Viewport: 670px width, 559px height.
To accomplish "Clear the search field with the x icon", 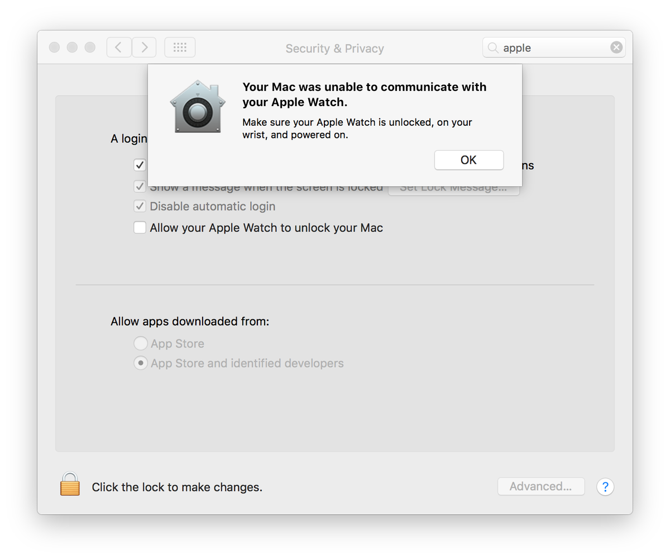I will (x=616, y=47).
